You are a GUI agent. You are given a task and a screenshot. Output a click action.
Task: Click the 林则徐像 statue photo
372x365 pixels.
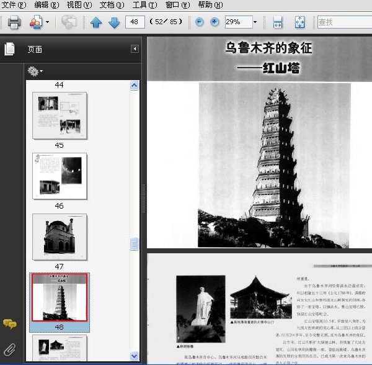pyautogui.click(x=201, y=309)
